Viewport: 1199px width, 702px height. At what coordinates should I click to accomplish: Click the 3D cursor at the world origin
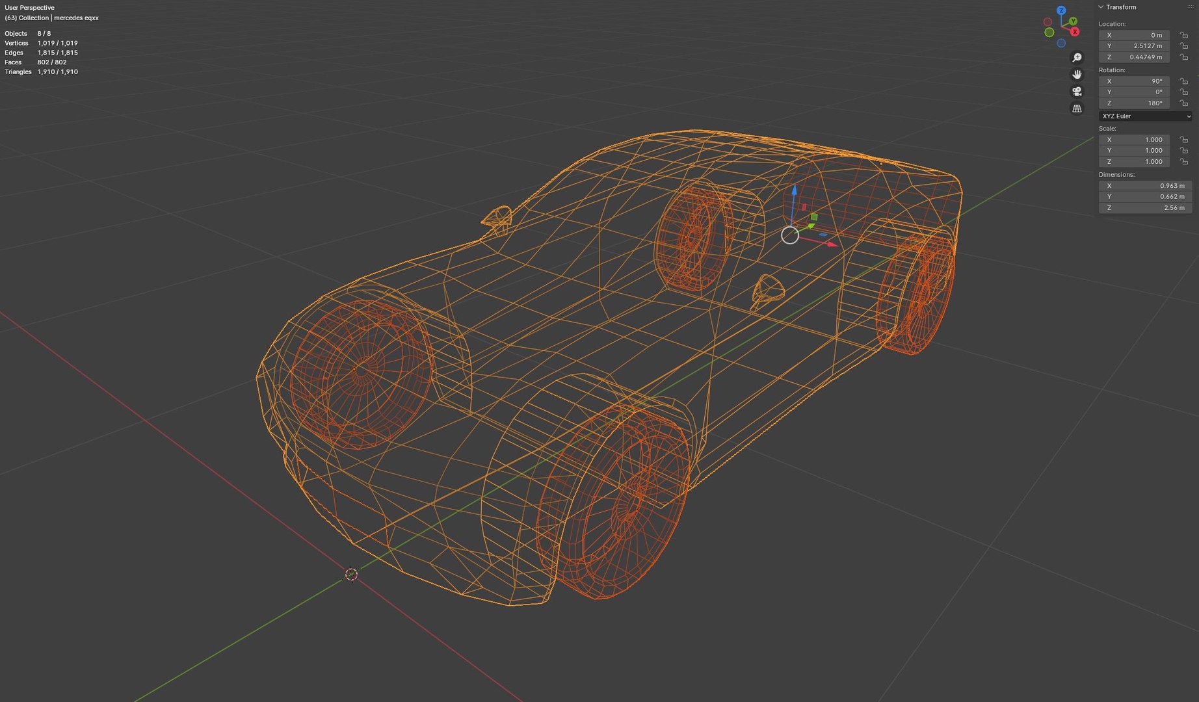(351, 575)
